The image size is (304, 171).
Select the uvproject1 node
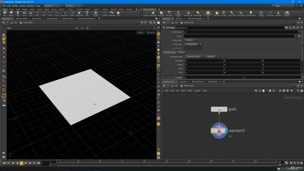219,131
